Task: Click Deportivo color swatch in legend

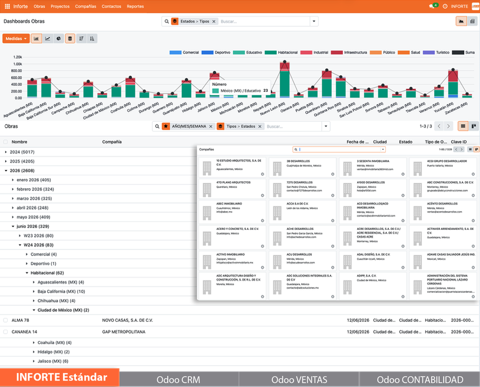Action: click(208, 52)
